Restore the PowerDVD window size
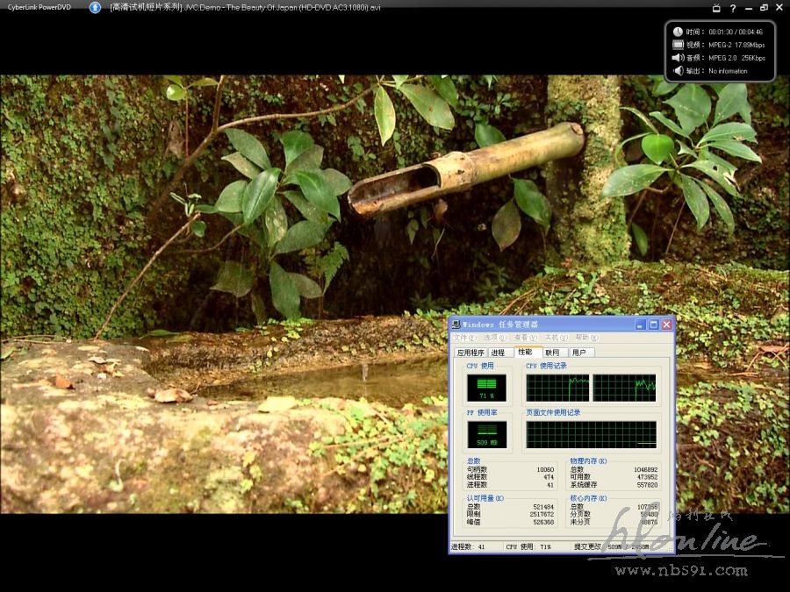 coord(765,7)
